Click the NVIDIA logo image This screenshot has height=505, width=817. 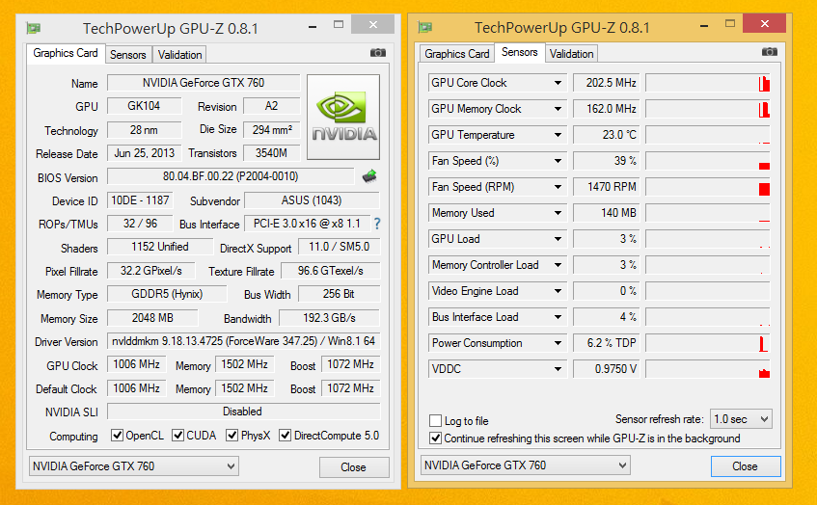pos(343,118)
